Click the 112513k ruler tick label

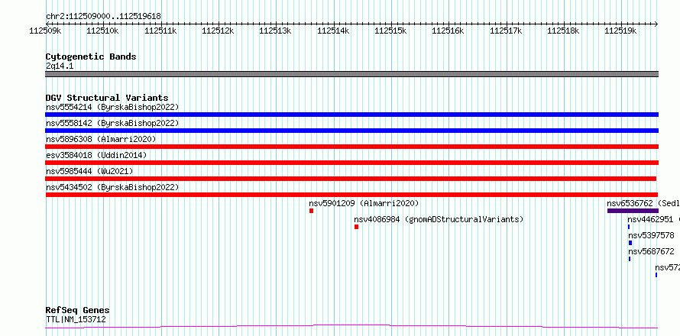(276, 31)
